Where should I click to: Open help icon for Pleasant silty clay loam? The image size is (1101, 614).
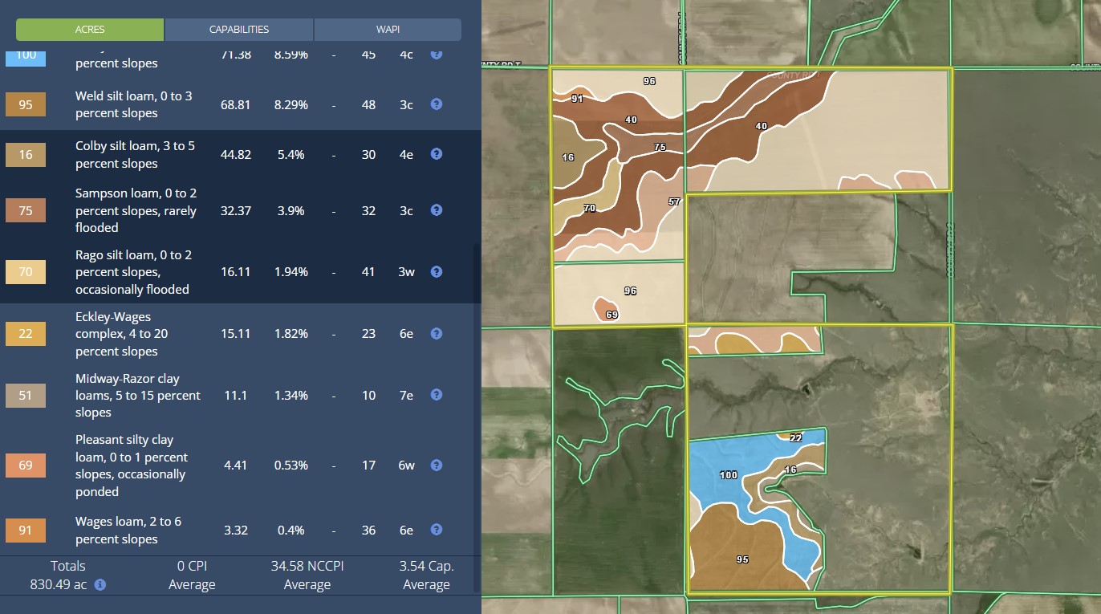[437, 466]
